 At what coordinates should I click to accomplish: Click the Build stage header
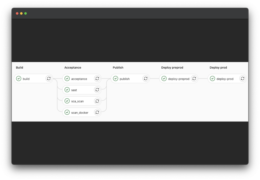20,67
